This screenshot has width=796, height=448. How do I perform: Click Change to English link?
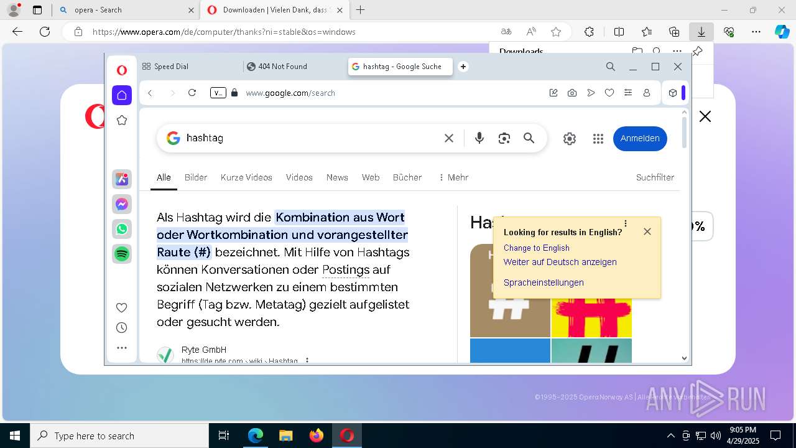coord(537,248)
